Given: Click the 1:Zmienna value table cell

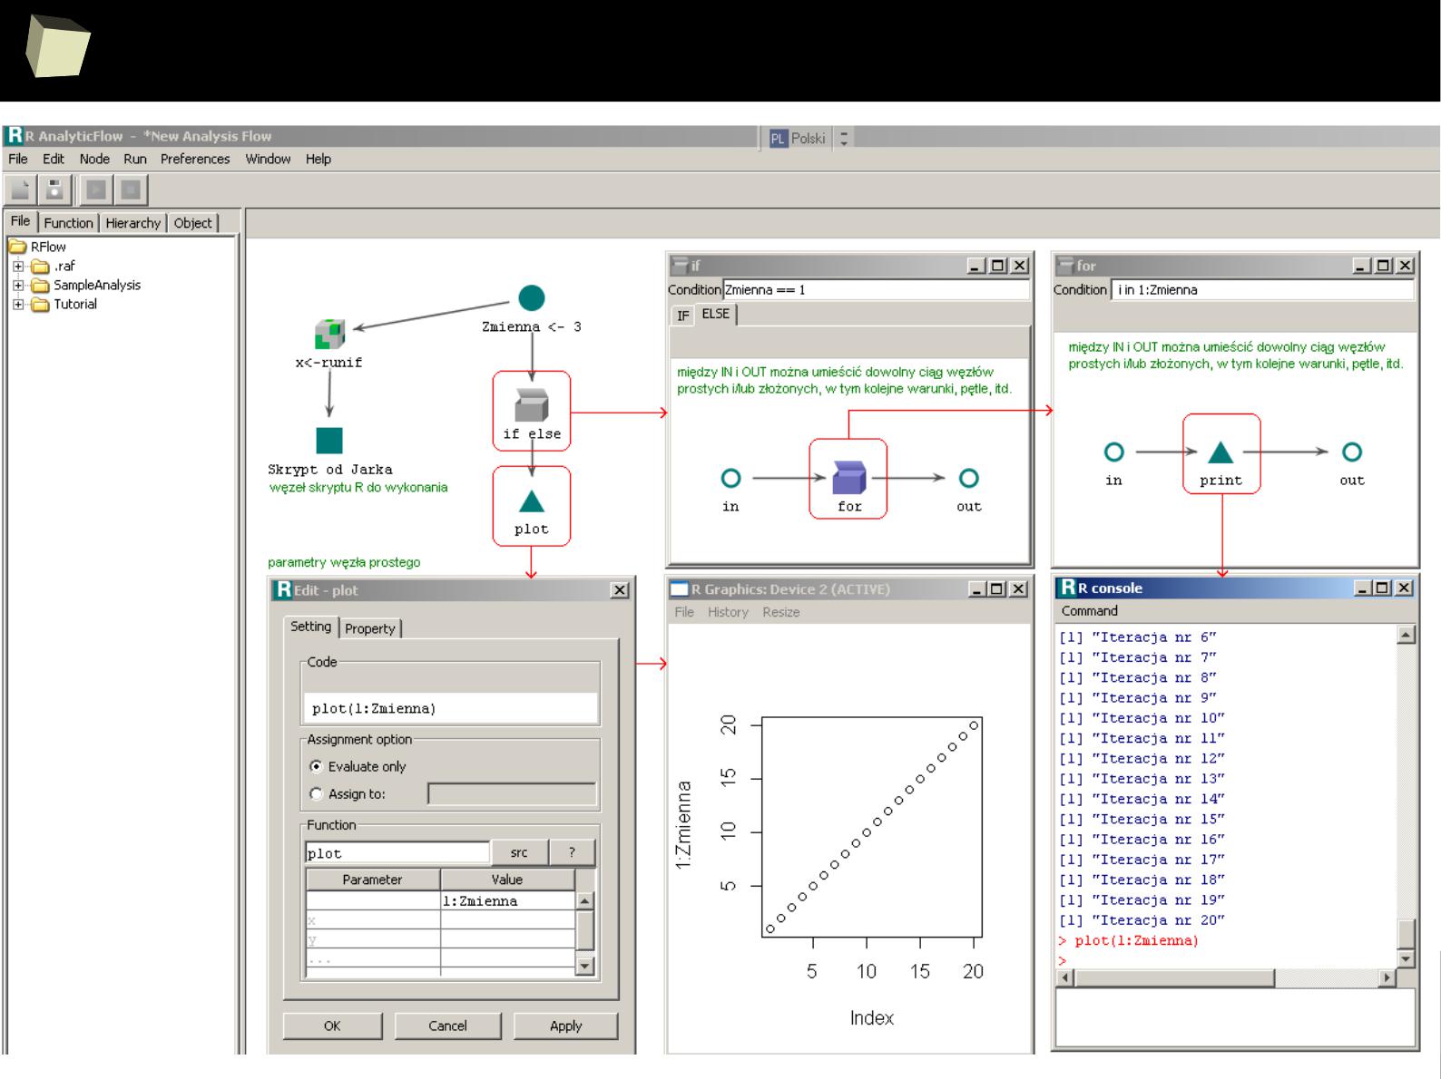Looking at the screenshot, I should click(507, 901).
